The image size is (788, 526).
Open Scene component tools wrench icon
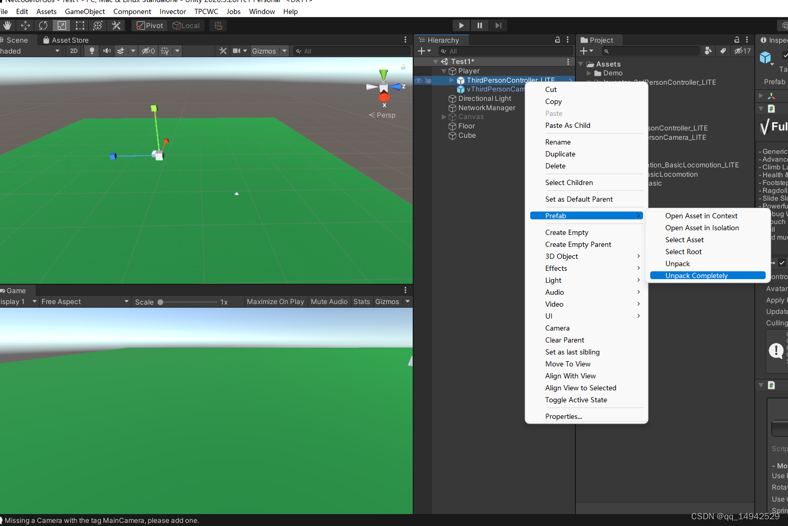click(x=223, y=51)
